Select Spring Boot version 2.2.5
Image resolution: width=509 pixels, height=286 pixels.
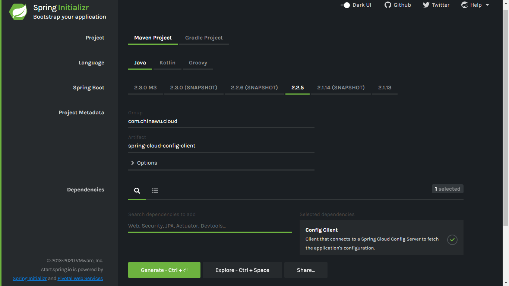tap(297, 88)
